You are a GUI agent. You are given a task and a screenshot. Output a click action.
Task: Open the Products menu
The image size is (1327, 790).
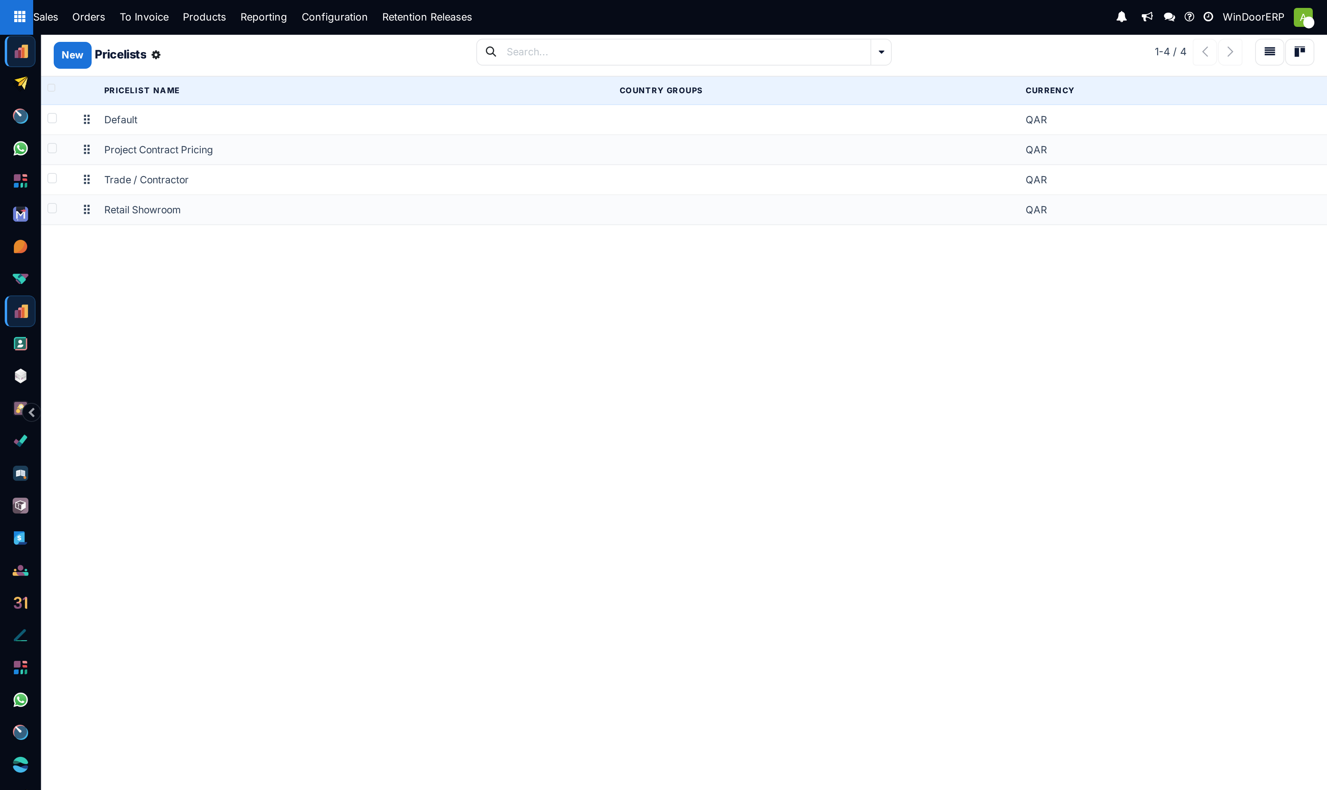[205, 17]
